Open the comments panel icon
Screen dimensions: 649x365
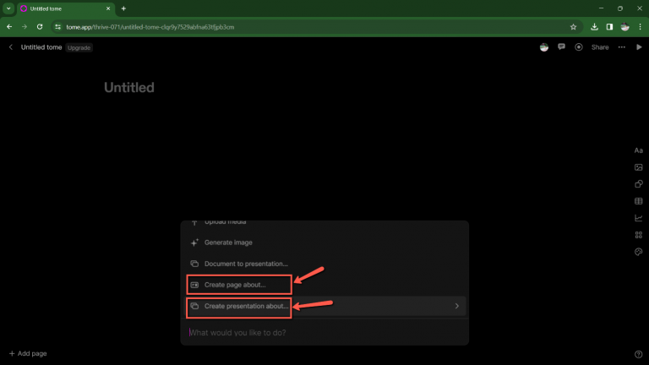pos(562,47)
